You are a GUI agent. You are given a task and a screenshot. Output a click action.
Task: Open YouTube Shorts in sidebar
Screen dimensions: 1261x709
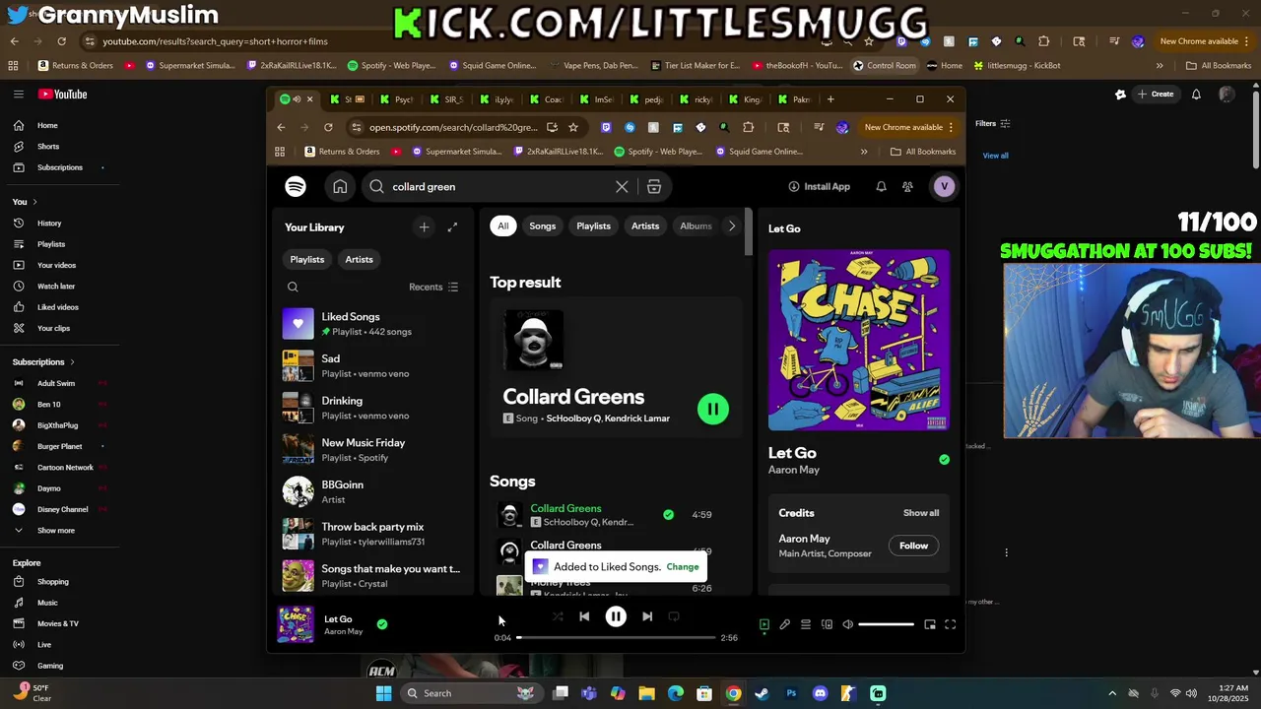click(x=48, y=147)
